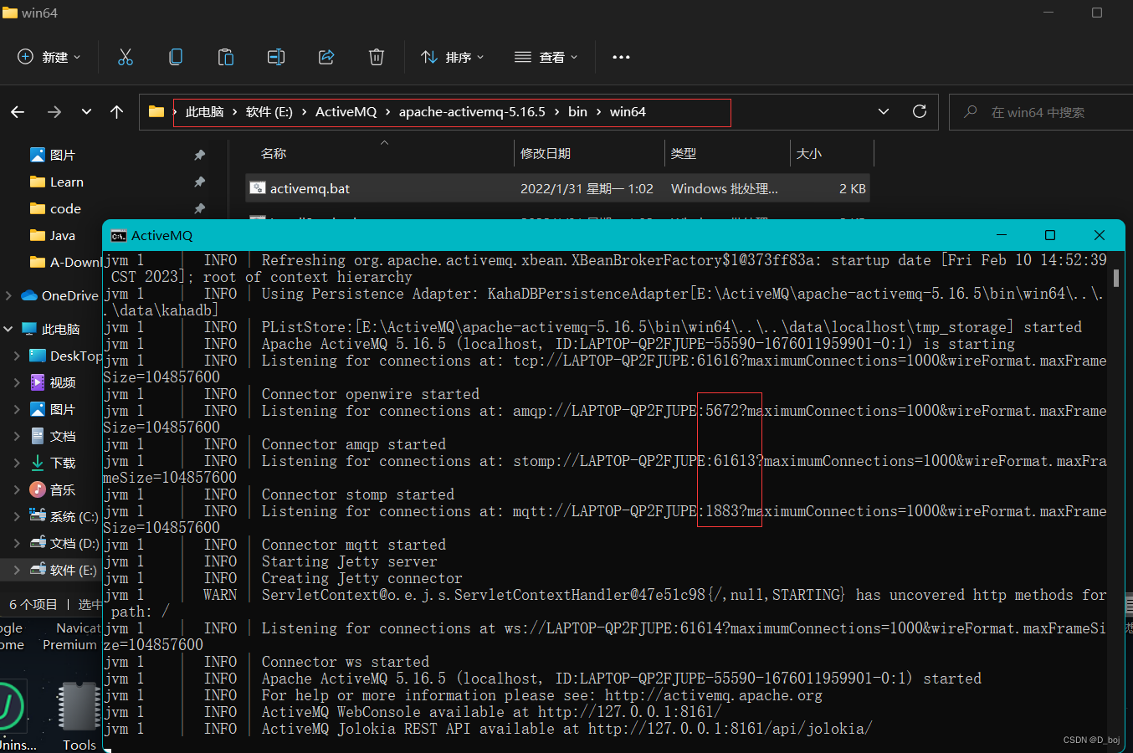Select 文档 (D:) drive in sidebar
Screen dimensions: 1133x753
[65, 543]
